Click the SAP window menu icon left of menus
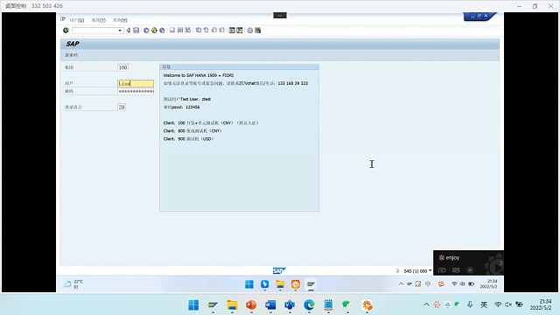Screen dimensions: 560x315 coord(63,19)
